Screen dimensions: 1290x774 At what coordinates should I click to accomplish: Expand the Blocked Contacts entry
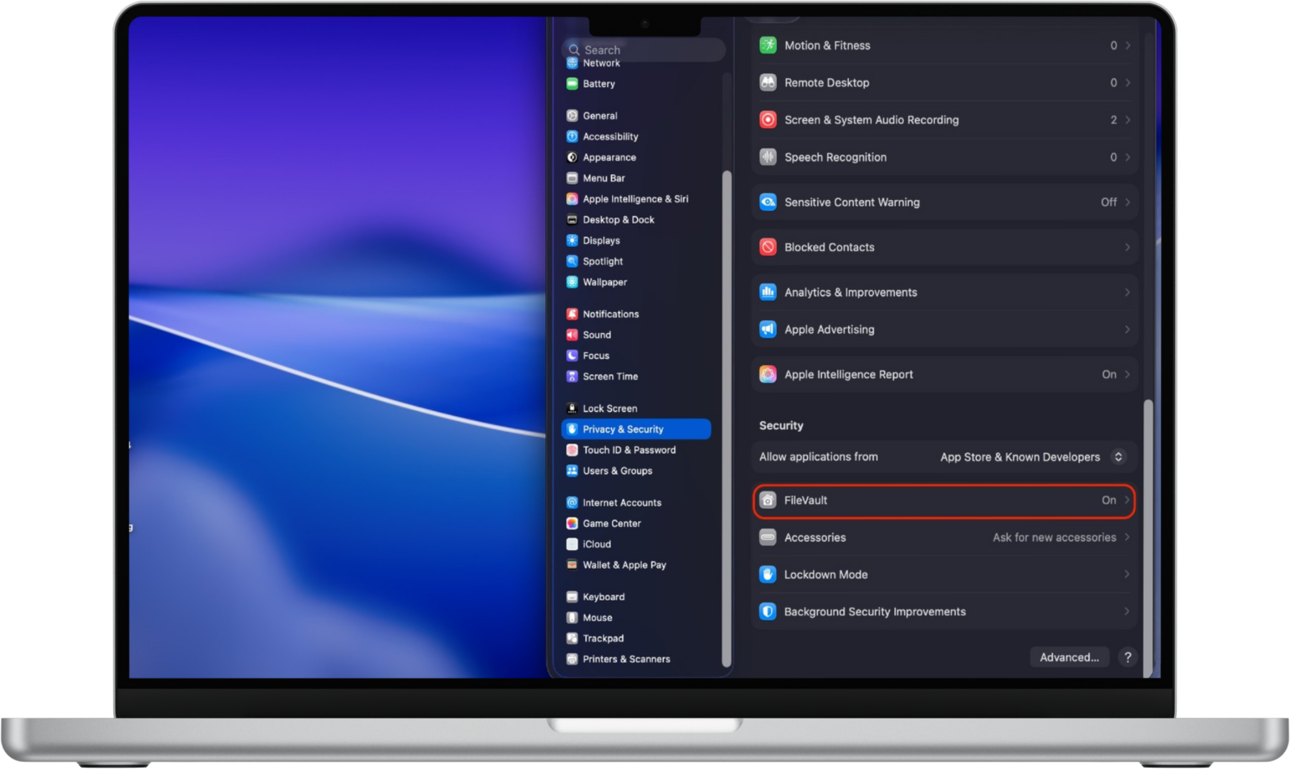(944, 247)
